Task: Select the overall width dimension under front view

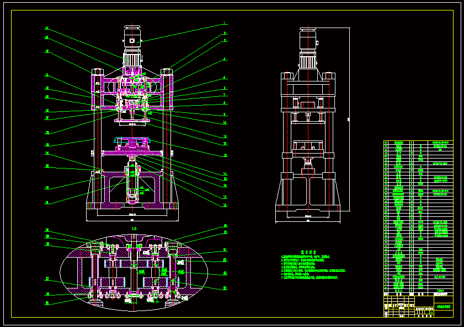Action: pyautogui.click(x=132, y=220)
